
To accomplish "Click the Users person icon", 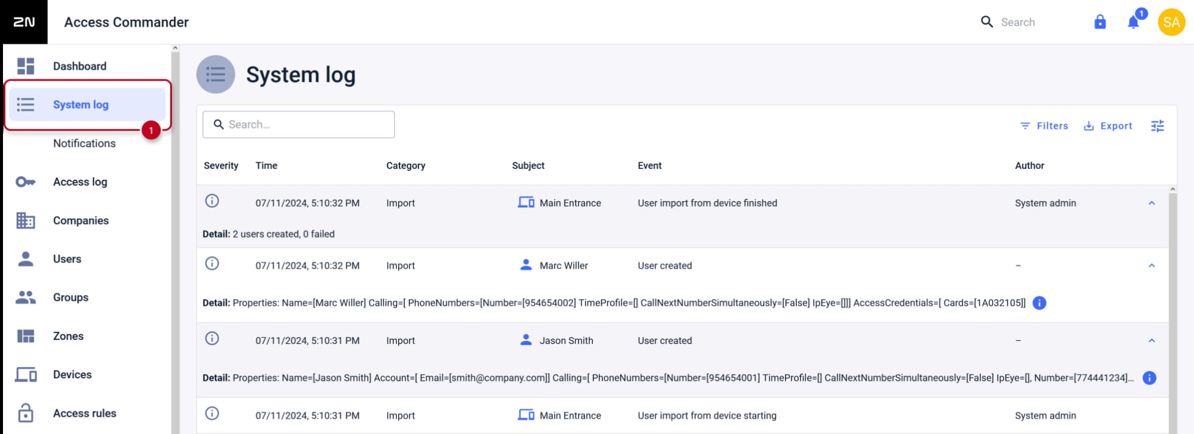I will (x=26, y=259).
